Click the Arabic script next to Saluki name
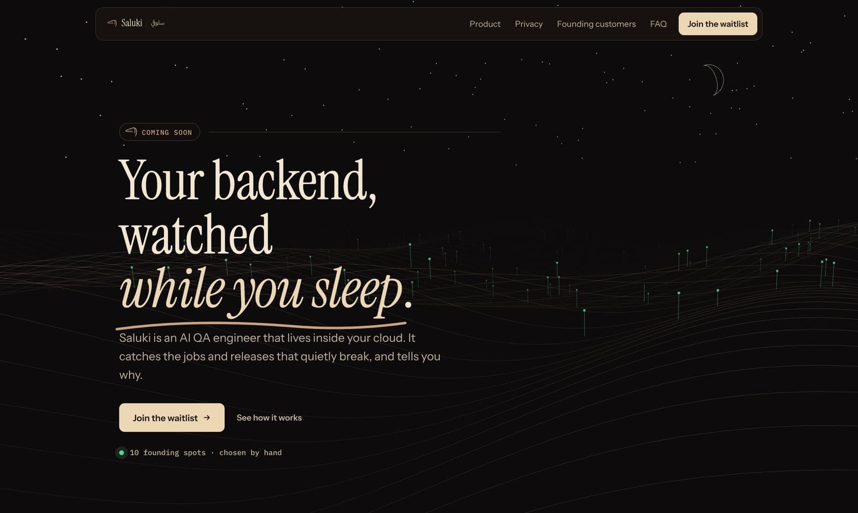Screen dimensions: 858x513 (x=158, y=23)
